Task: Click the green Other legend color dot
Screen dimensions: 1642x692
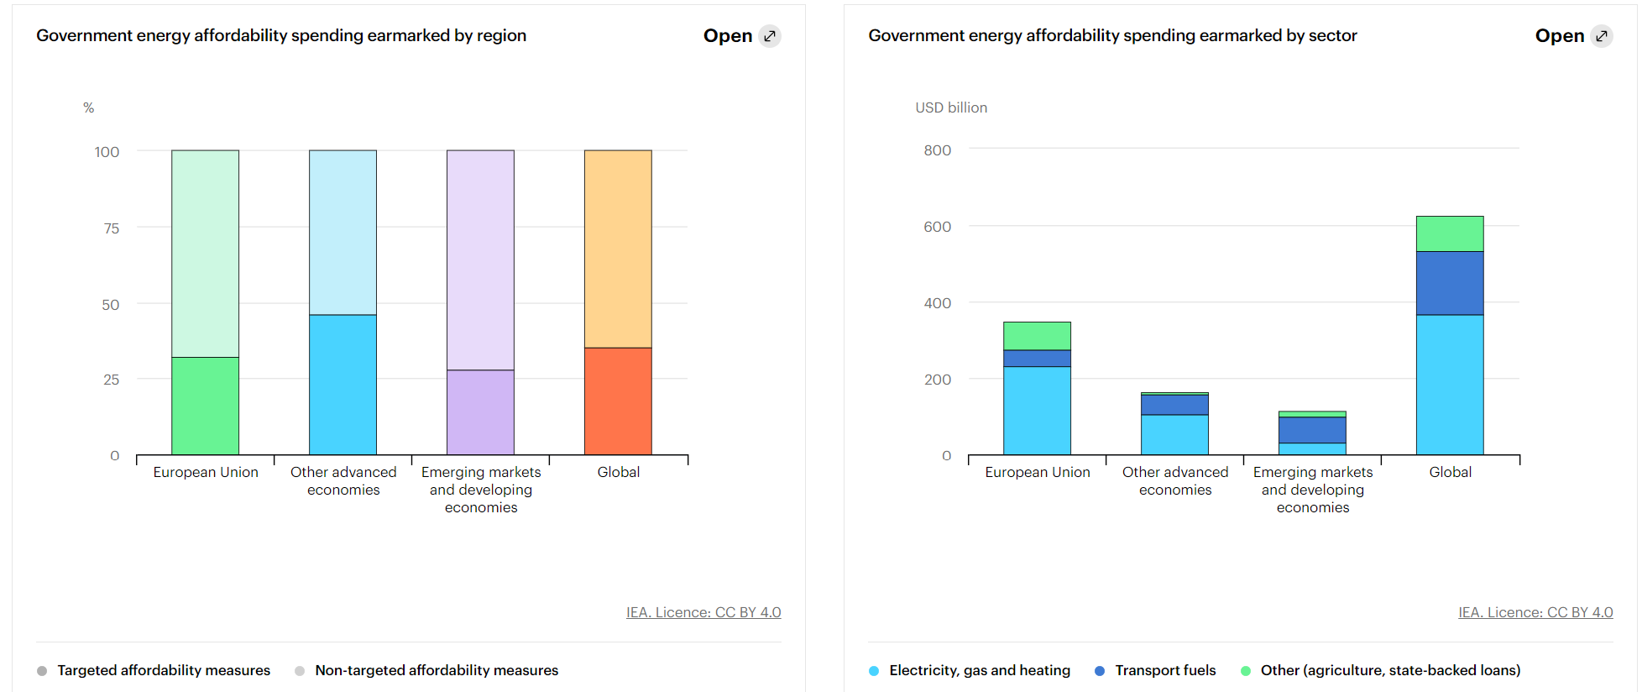Action: (x=1246, y=671)
